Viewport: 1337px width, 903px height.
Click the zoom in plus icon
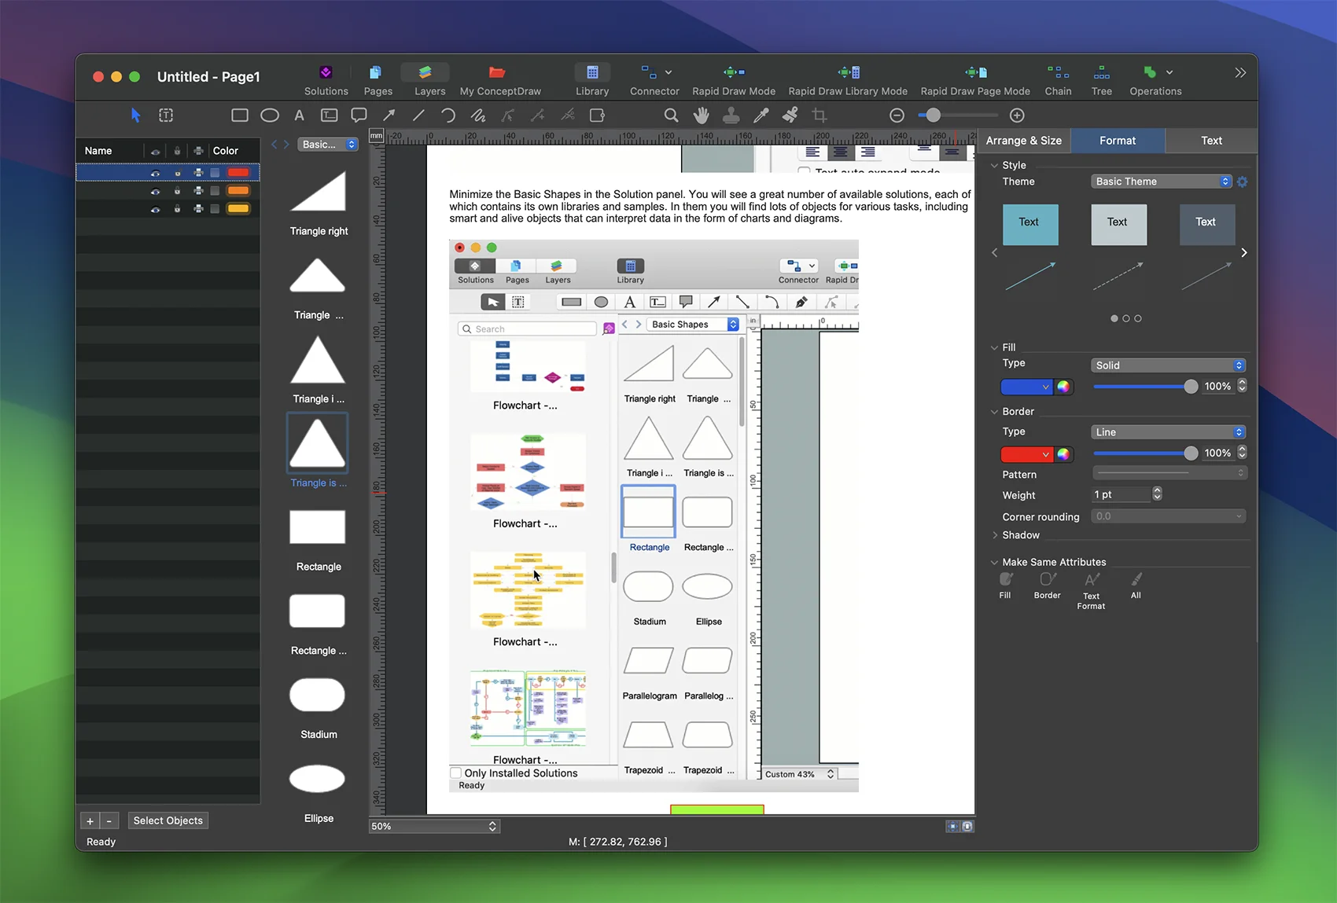click(1017, 116)
